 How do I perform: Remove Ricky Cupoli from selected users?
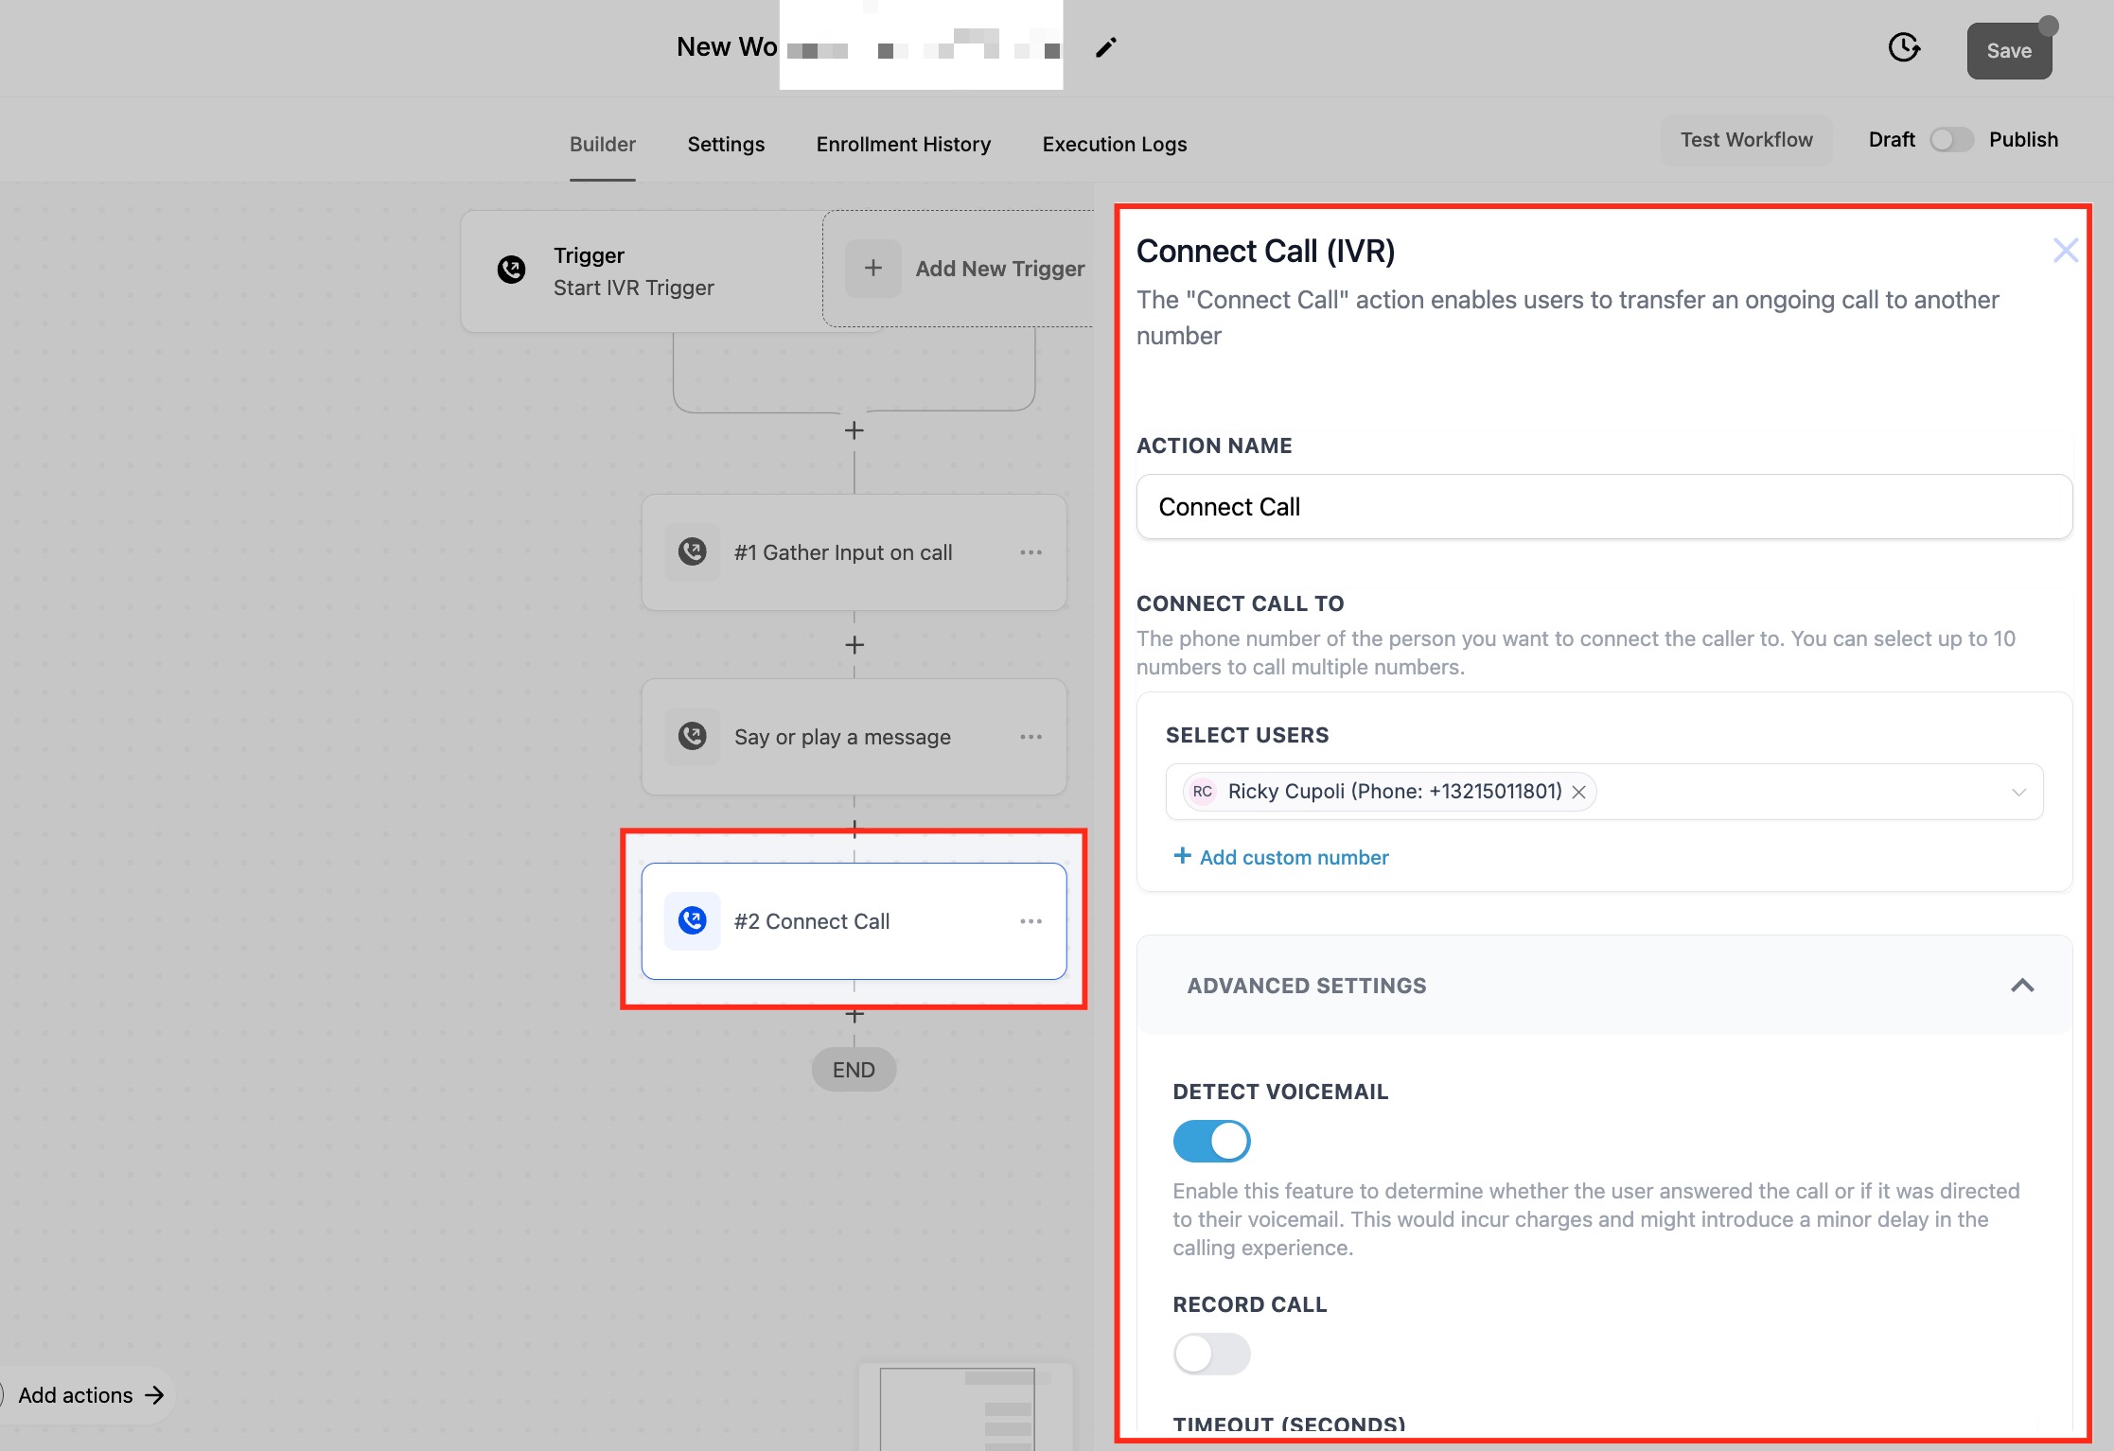[x=1578, y=793]
